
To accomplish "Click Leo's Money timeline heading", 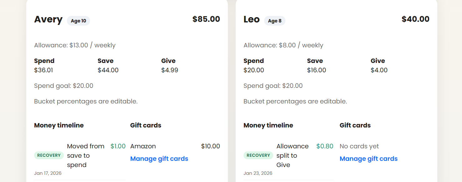I will pyautogui.click(x=268, y=125).
